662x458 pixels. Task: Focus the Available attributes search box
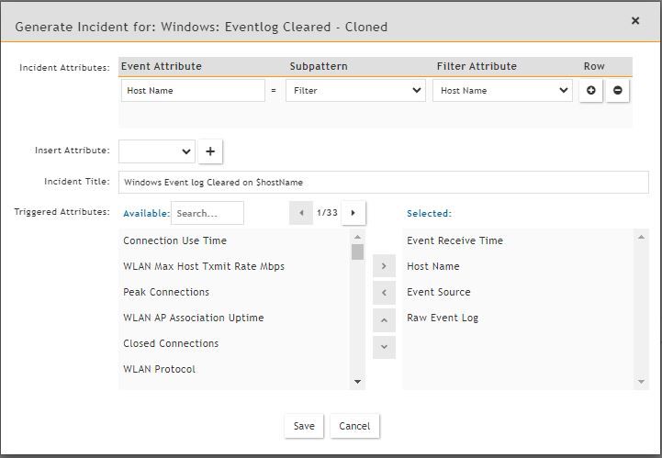click(208, 213)
